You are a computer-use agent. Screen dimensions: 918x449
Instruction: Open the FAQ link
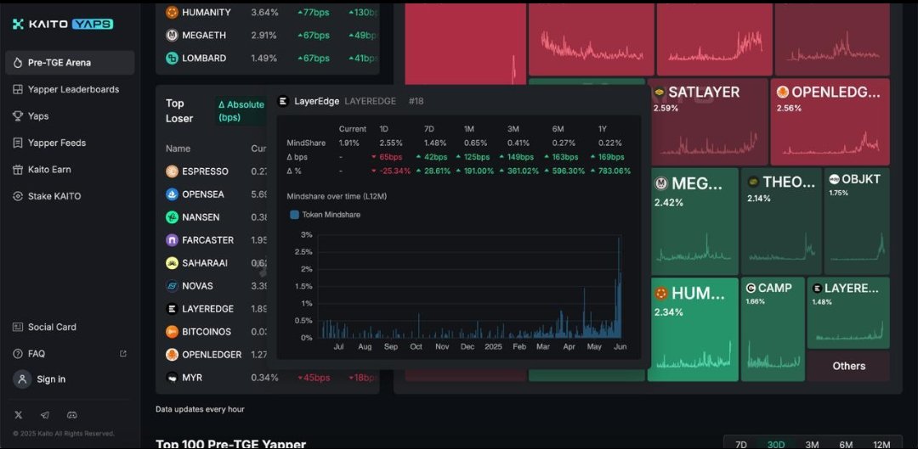click(x=70, y=354)
